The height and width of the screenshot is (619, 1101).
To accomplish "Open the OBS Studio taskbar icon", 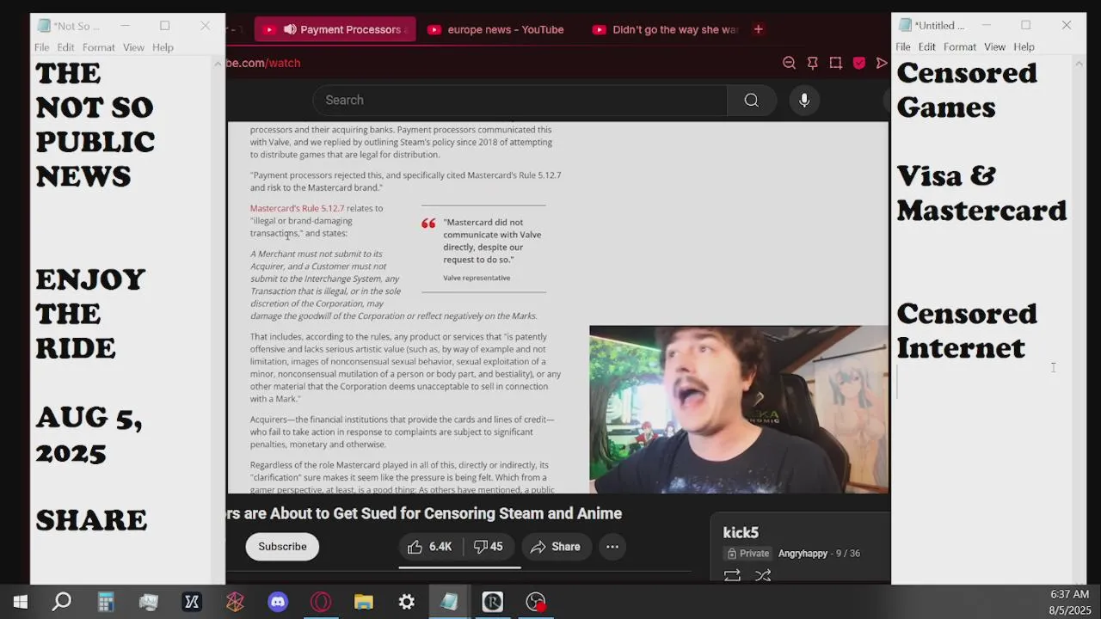I will (536, 602).
